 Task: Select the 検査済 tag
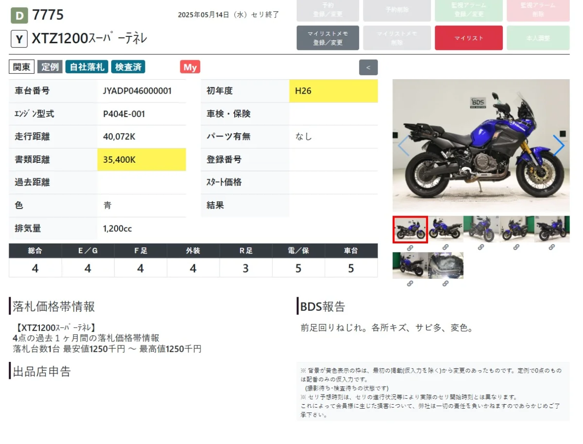point(128,67)
